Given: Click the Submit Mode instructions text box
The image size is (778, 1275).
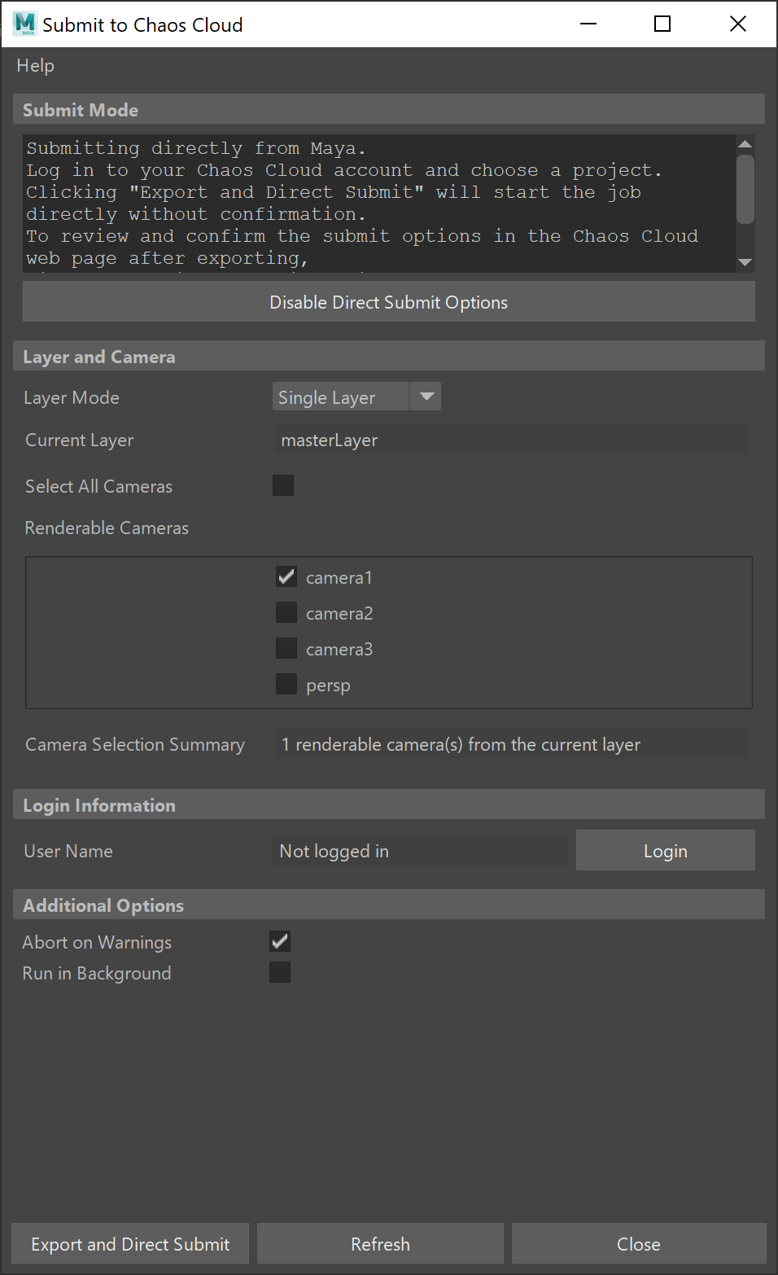Looking at the screenshot, I should tap(379, 204).
